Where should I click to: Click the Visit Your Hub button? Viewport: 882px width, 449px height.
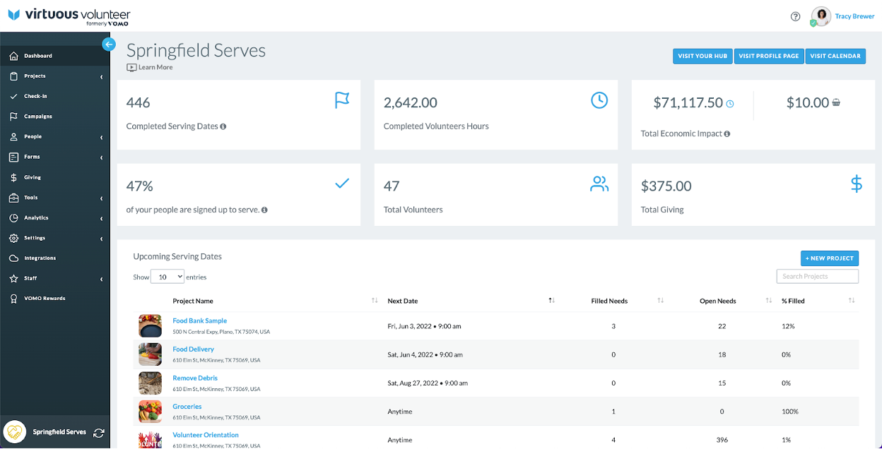pos(702,56)
